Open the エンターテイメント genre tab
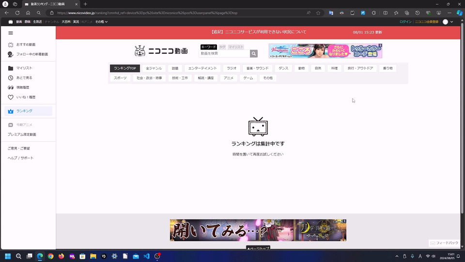The height and width of the screenshot is (262, 465). click(x=202, y=68)
